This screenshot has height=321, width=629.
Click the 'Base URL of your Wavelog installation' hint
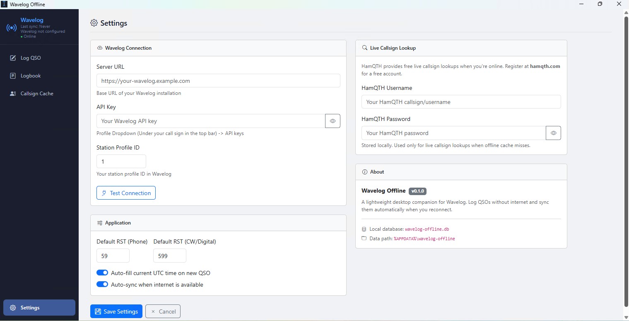click(x=139, y=93)
